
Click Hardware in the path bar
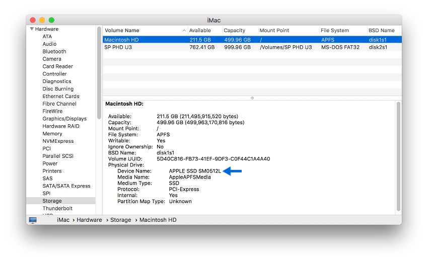point(89,220)
